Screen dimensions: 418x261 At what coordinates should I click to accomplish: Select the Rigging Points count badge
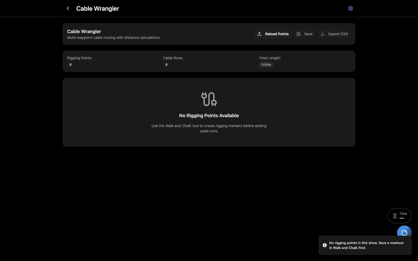pyautogui.click(x=71, y=65)
